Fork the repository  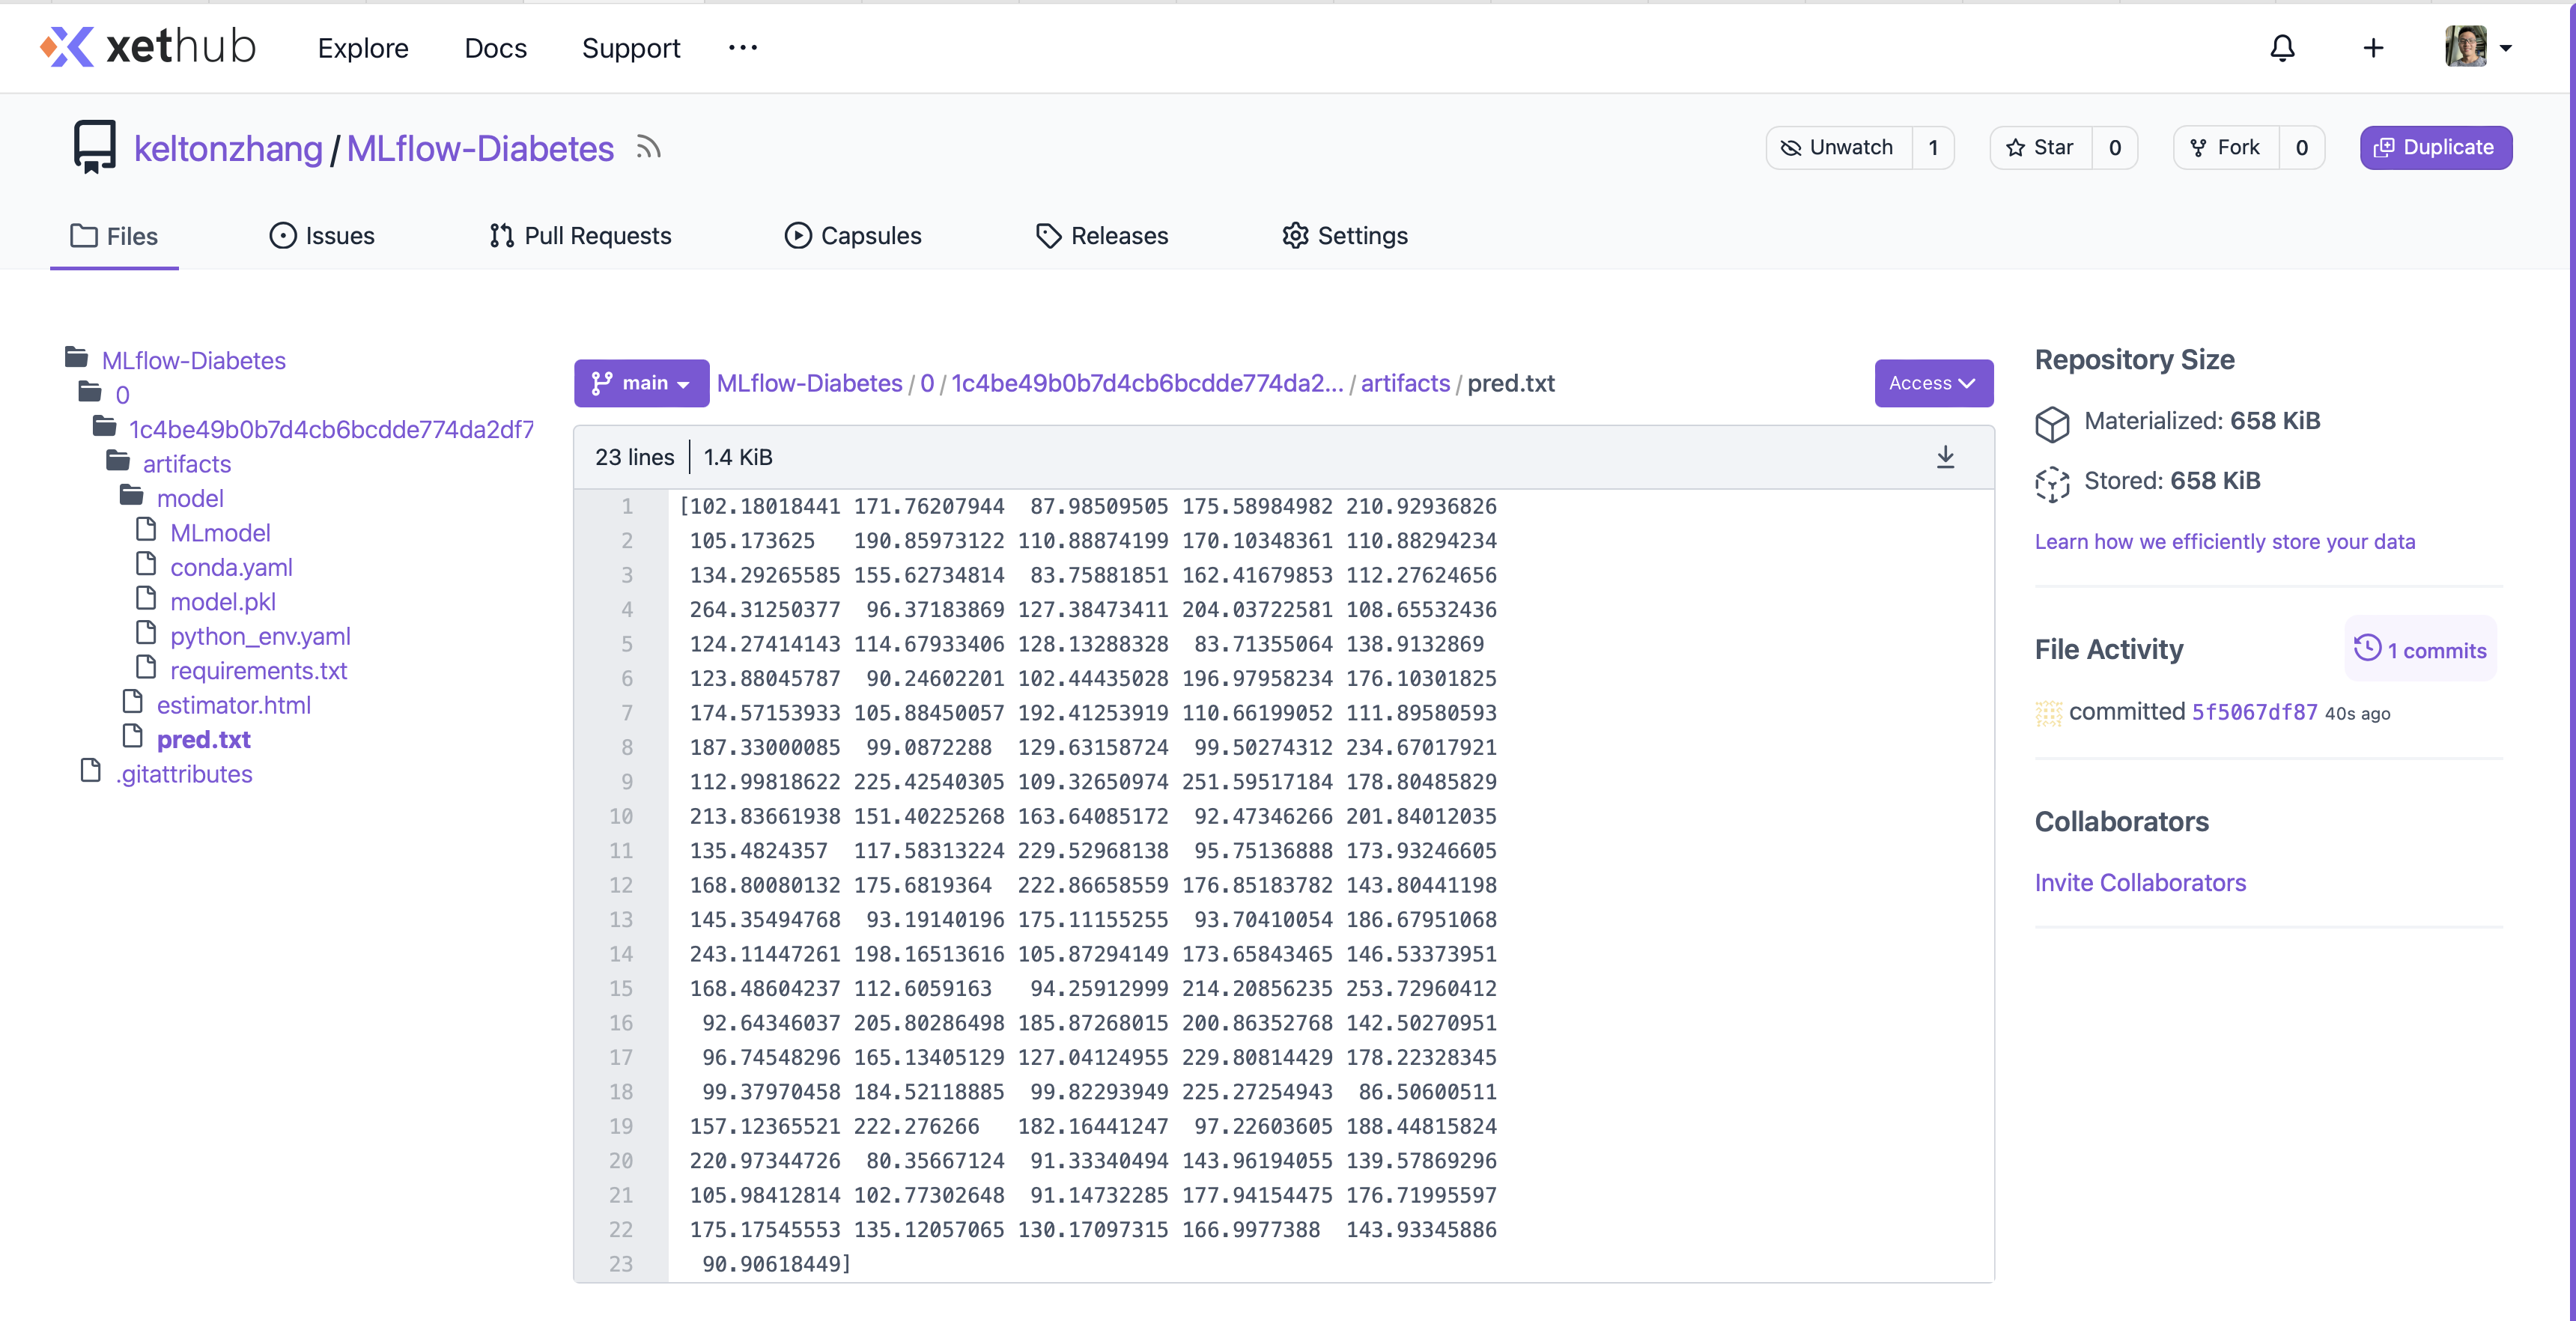click(x=2225, y=147)
